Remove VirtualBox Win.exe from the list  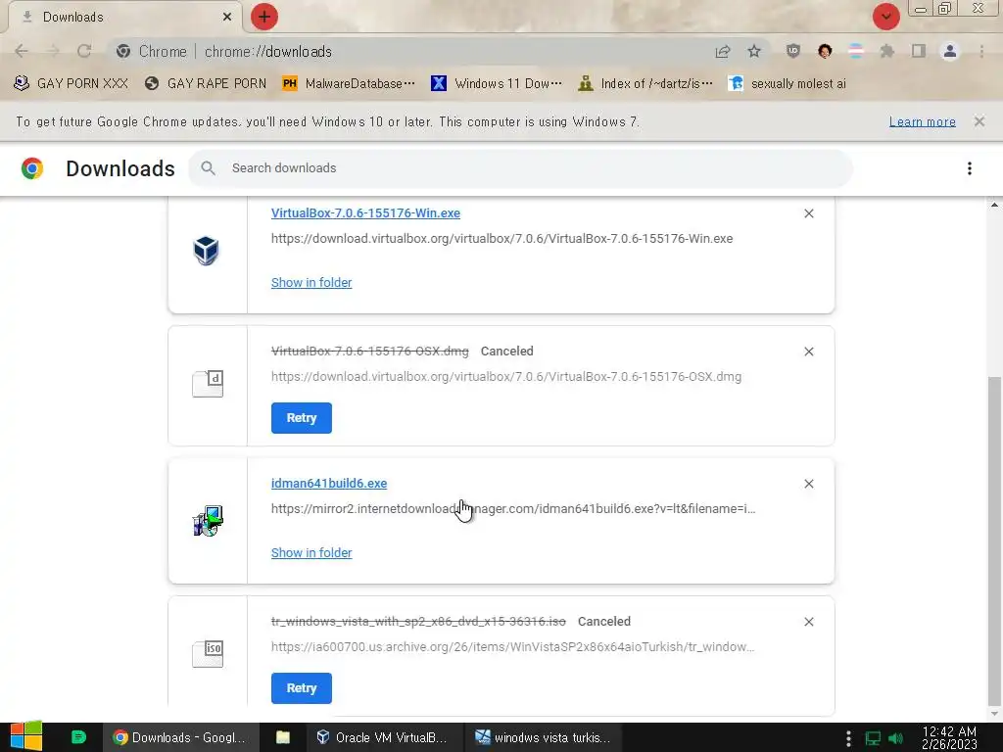(x=808, y=213)
